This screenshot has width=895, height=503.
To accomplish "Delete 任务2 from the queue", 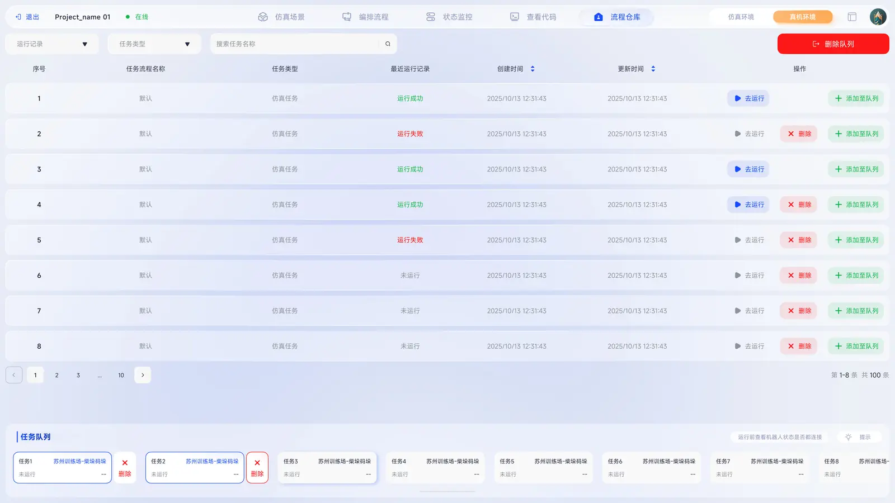I will (x=257, y=468).
